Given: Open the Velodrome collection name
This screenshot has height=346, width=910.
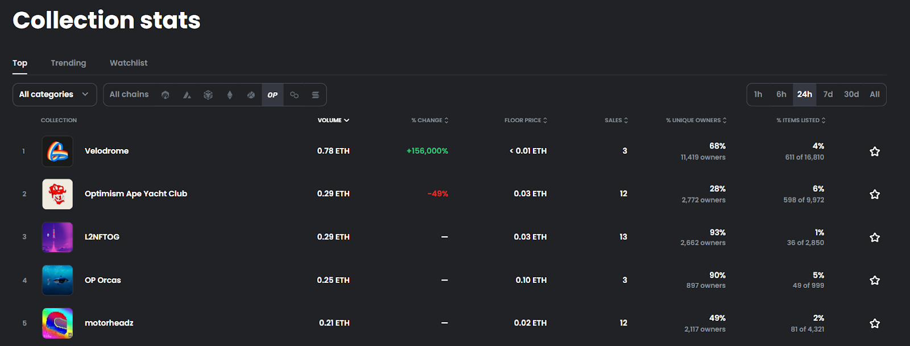Looking at the screenshot, I should (x=107, y=151).
